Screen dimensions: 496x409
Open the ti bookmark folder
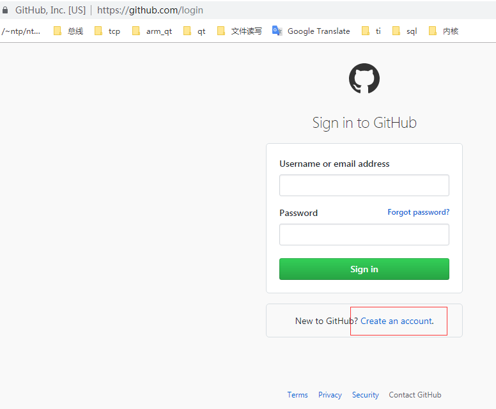tap(371, 31)
